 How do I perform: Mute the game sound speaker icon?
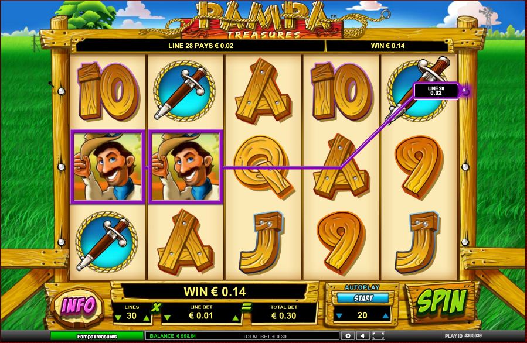coord(363,335)
